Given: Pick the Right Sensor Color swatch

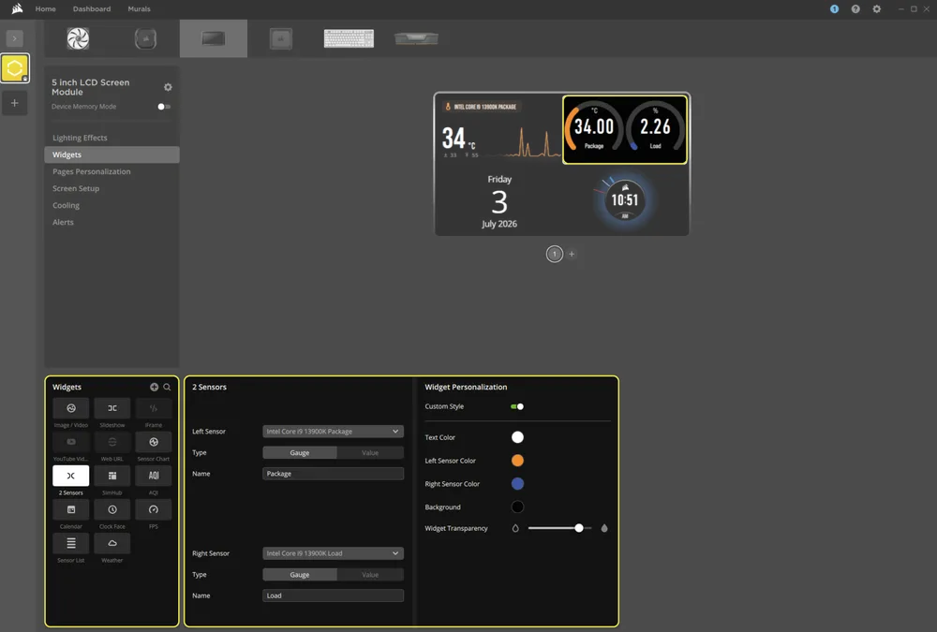Looking at the screenshot, I should [x=517, y=484].
